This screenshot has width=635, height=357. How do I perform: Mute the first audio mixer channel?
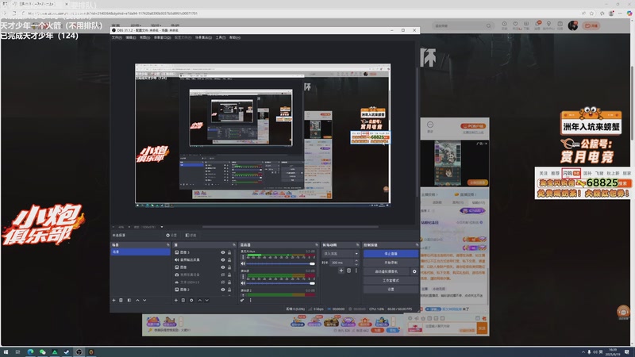(243, 263)
